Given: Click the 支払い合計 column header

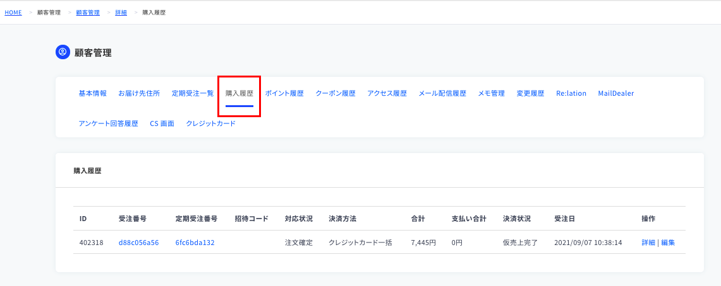Looking at the screenshot, I should [469, 219].
